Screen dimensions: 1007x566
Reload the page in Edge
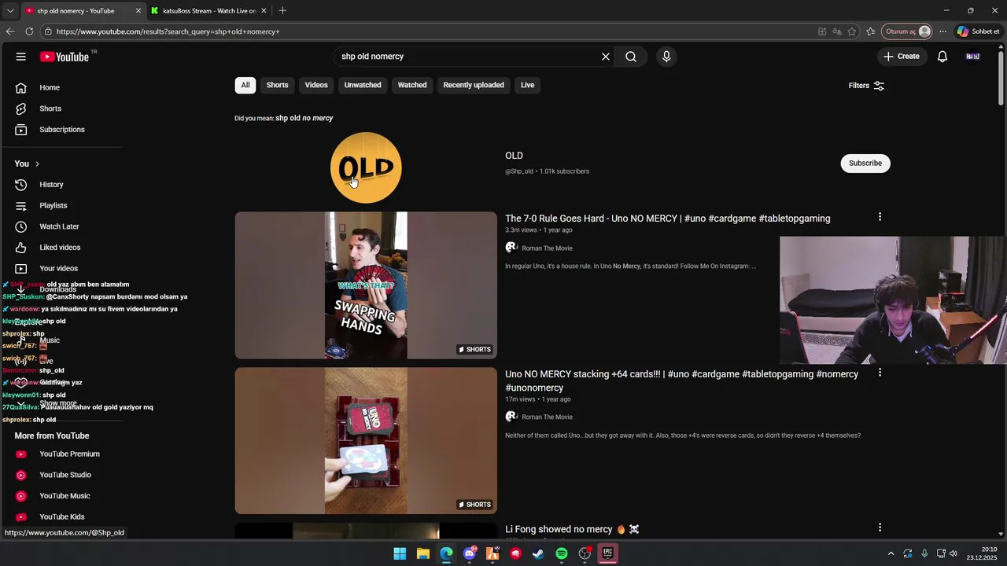[29, 31]
